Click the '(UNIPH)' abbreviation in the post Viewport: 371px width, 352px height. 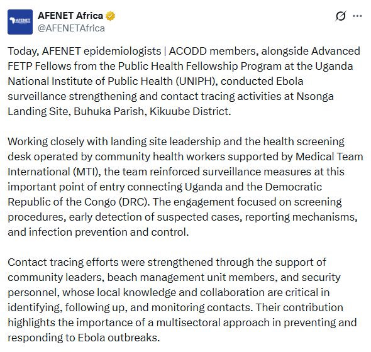click(197, 81)
